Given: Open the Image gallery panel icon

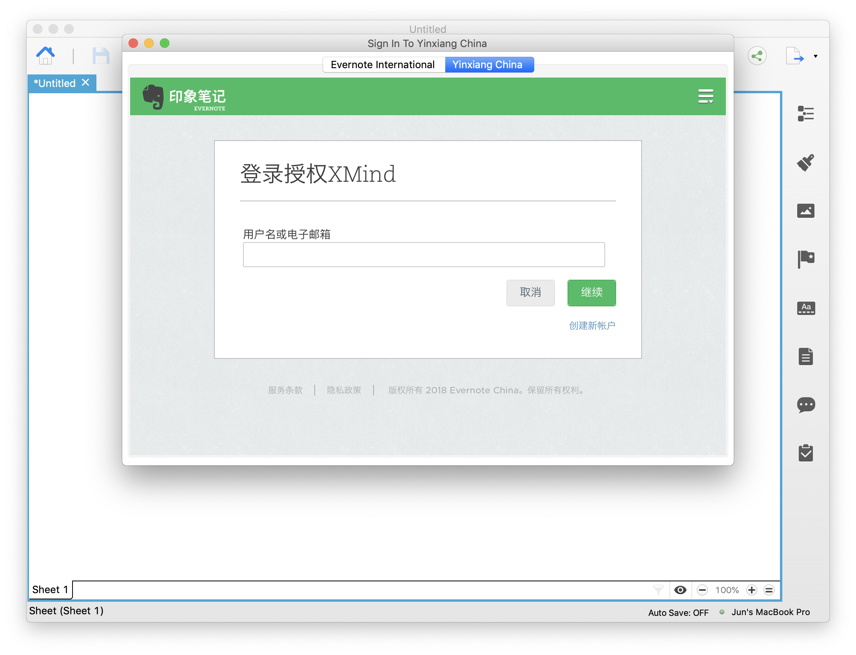Looking at the screenshot, I should click(x=805, y=211).
